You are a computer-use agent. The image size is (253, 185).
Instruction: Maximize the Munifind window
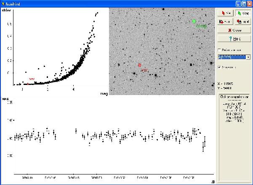point(244,3)
